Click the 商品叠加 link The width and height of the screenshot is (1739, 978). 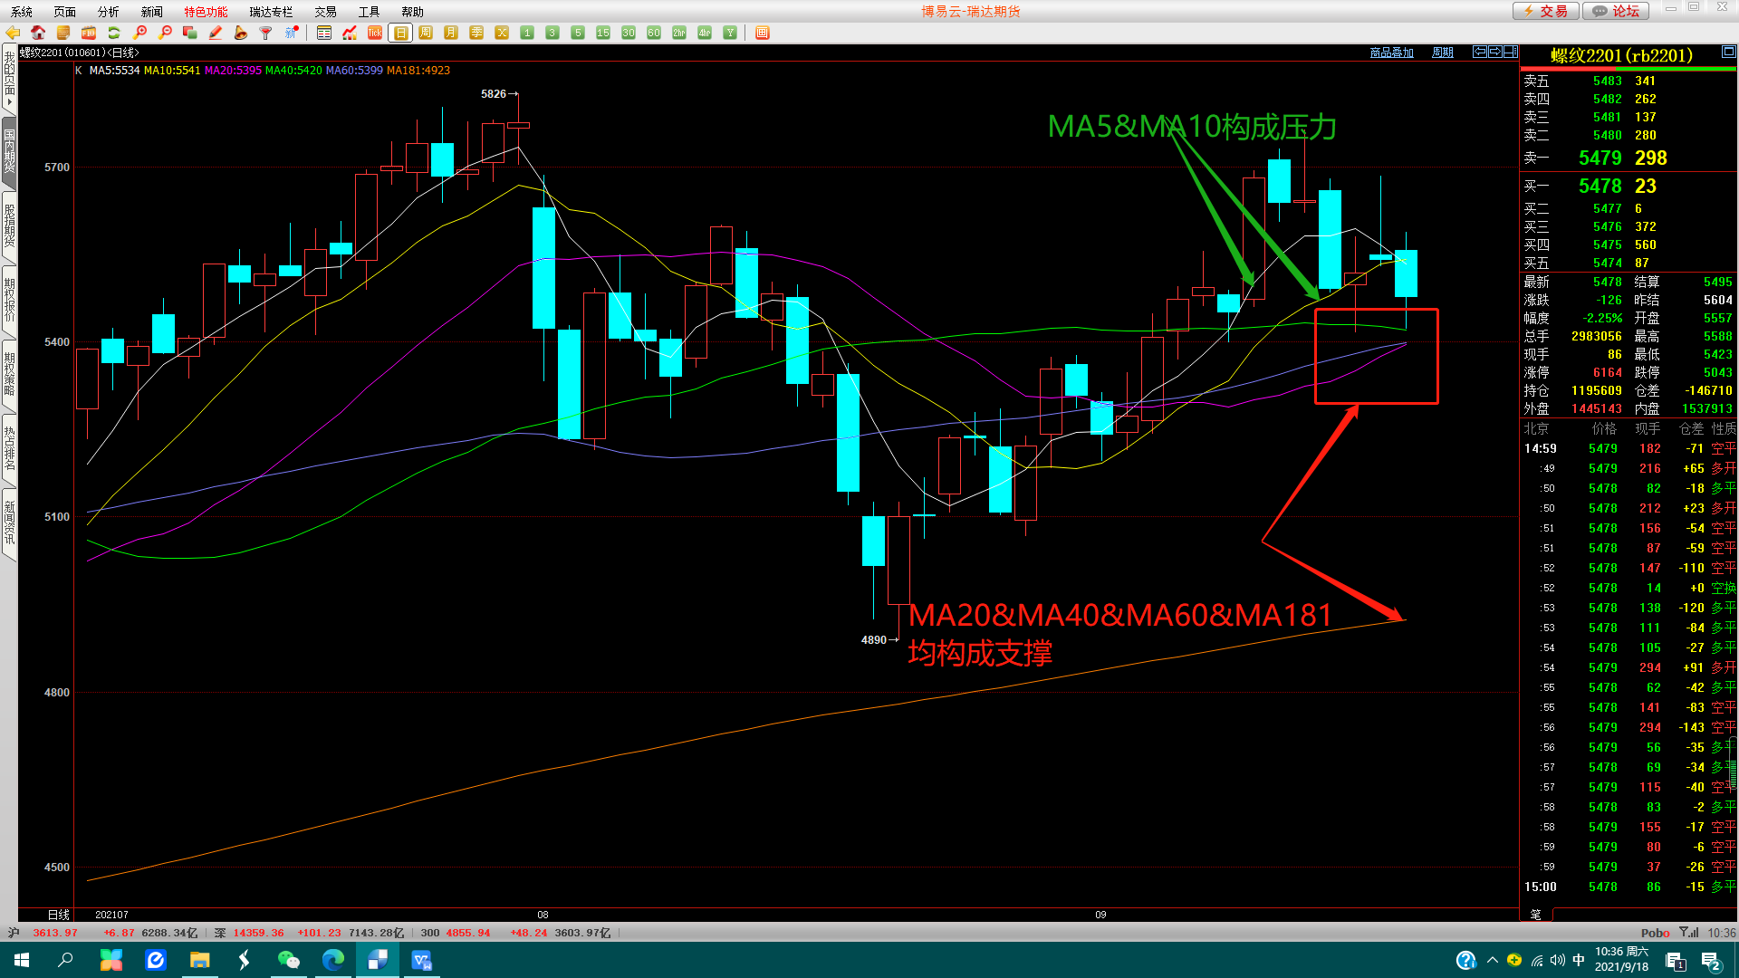pos(1391,53)
